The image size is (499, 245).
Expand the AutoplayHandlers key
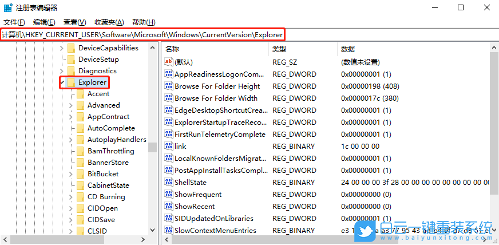click(70, 140)
